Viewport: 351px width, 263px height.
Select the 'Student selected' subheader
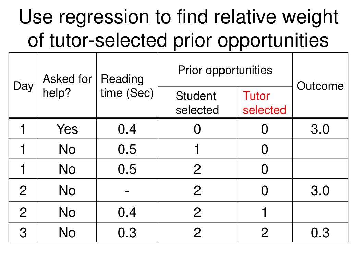197,103
